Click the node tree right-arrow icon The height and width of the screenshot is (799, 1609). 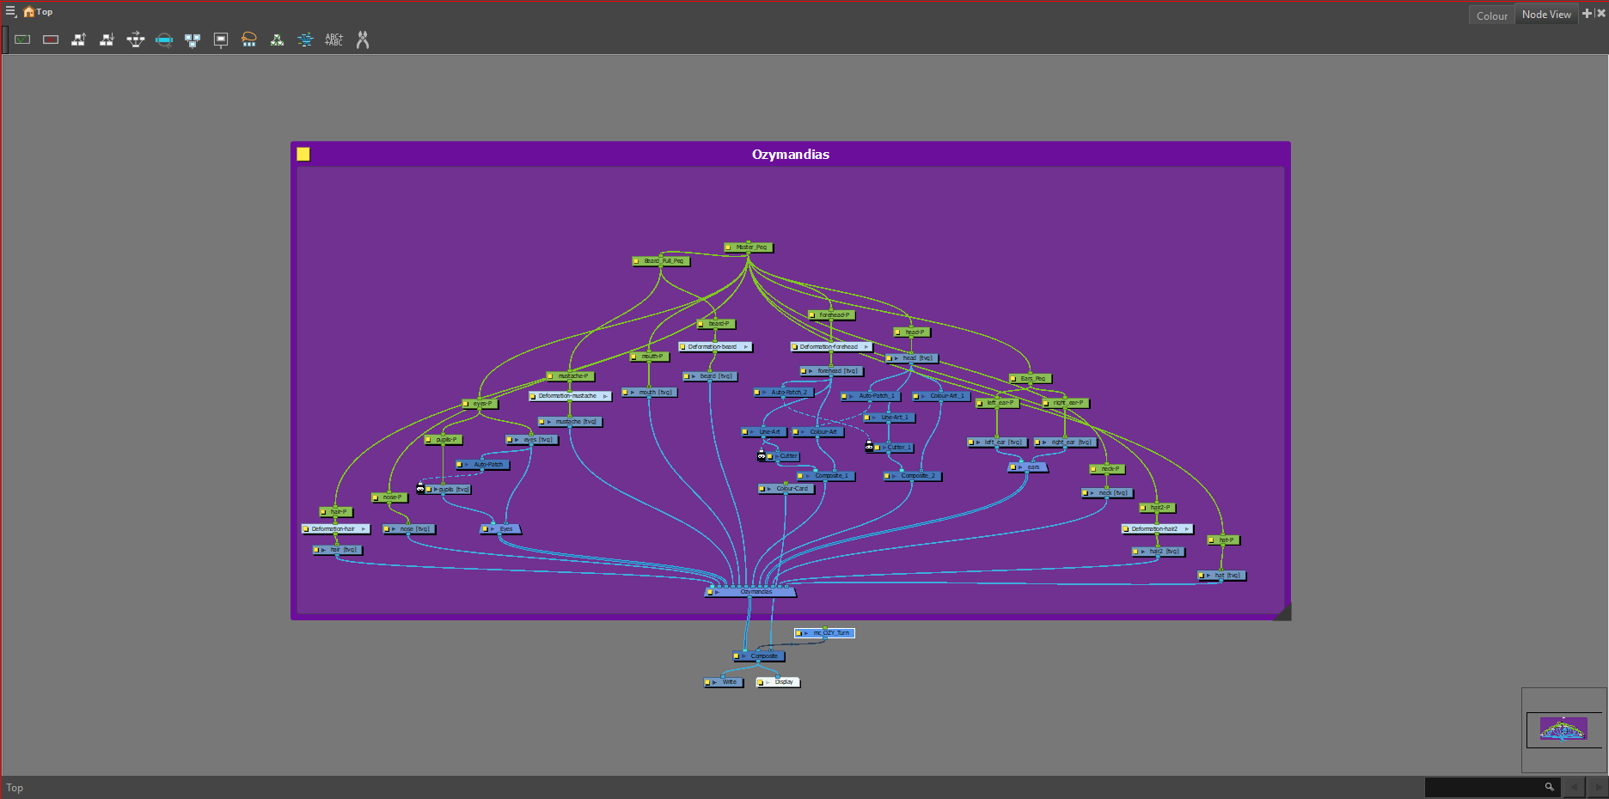[x=136, y=40]
